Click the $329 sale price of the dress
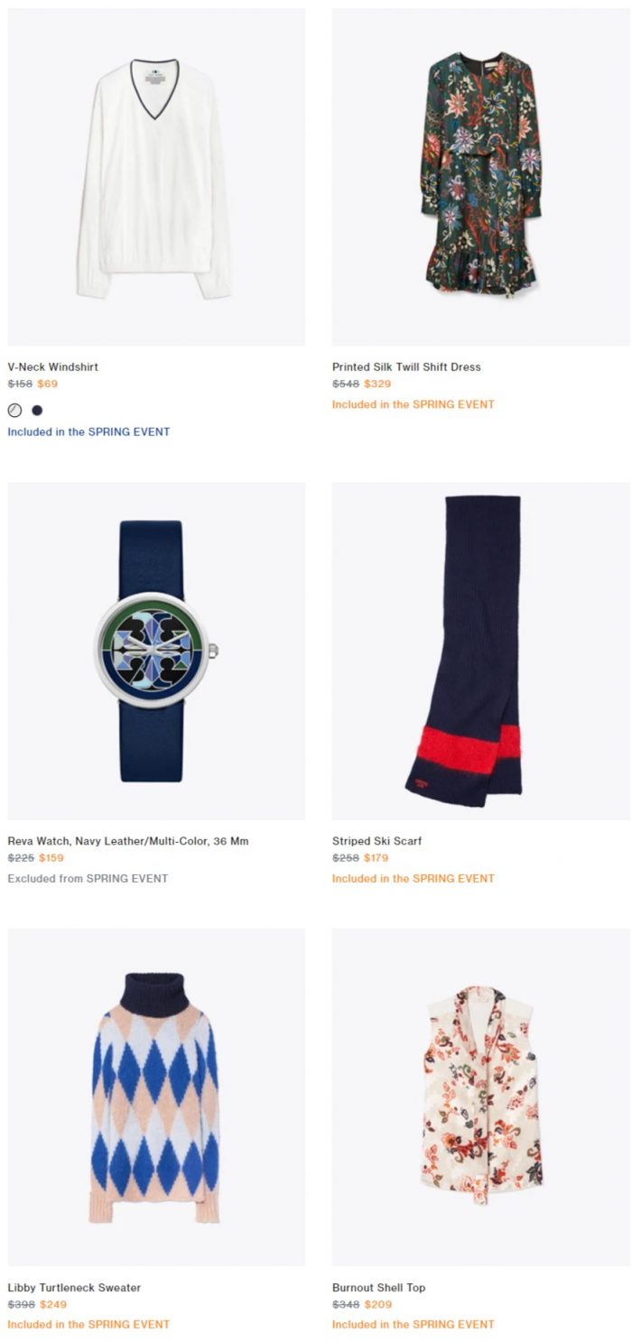632x1341 pixels. click(x=377, y=384)
